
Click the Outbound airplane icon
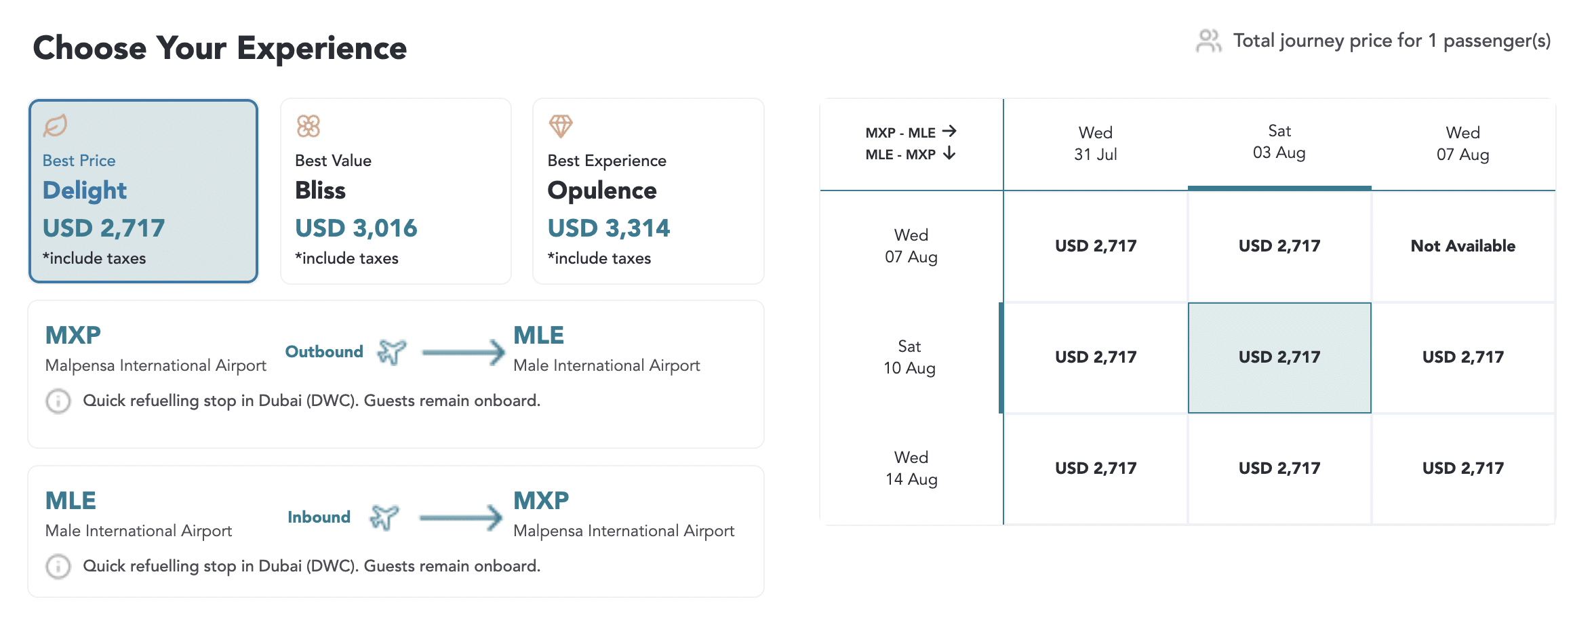click(x=392, y=352)
